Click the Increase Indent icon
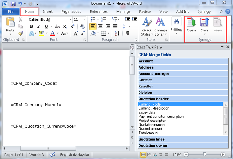233x159 pixels. coord(134,19)
